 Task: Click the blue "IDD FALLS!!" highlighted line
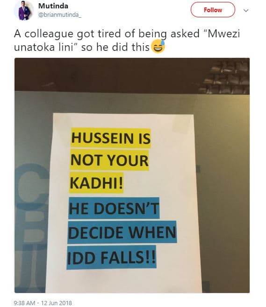point(111,258)
